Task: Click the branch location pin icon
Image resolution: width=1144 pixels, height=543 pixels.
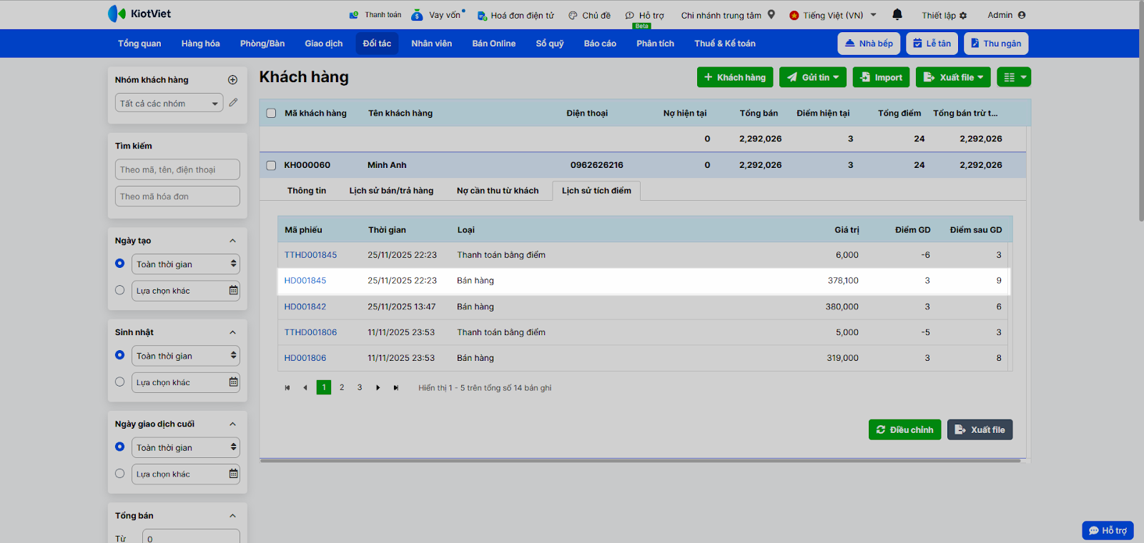Action: coord(771,15)
